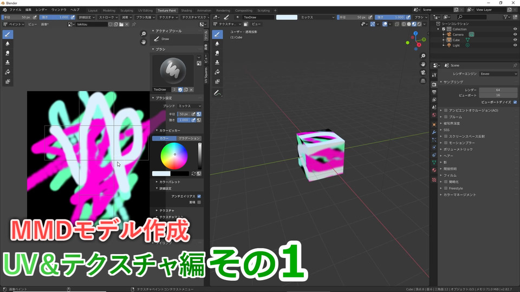Pin the tekitou image in editor header
Viewport: 520px width, 292px height.
134,24
